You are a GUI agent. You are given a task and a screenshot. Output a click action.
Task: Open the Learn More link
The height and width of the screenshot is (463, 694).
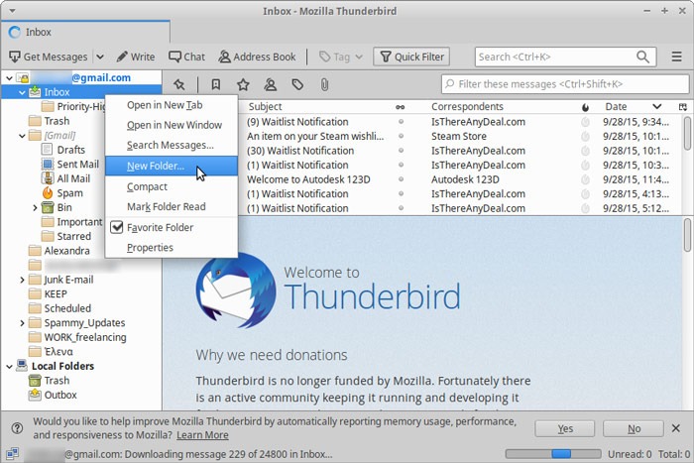(202, 435)
